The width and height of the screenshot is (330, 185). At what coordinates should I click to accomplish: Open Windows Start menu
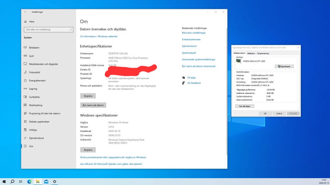click(x=4, y=182)
